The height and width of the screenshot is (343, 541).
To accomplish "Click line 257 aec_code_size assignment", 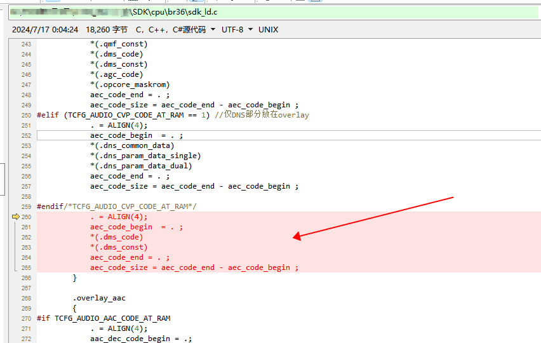I will click(x=194, y=186).
